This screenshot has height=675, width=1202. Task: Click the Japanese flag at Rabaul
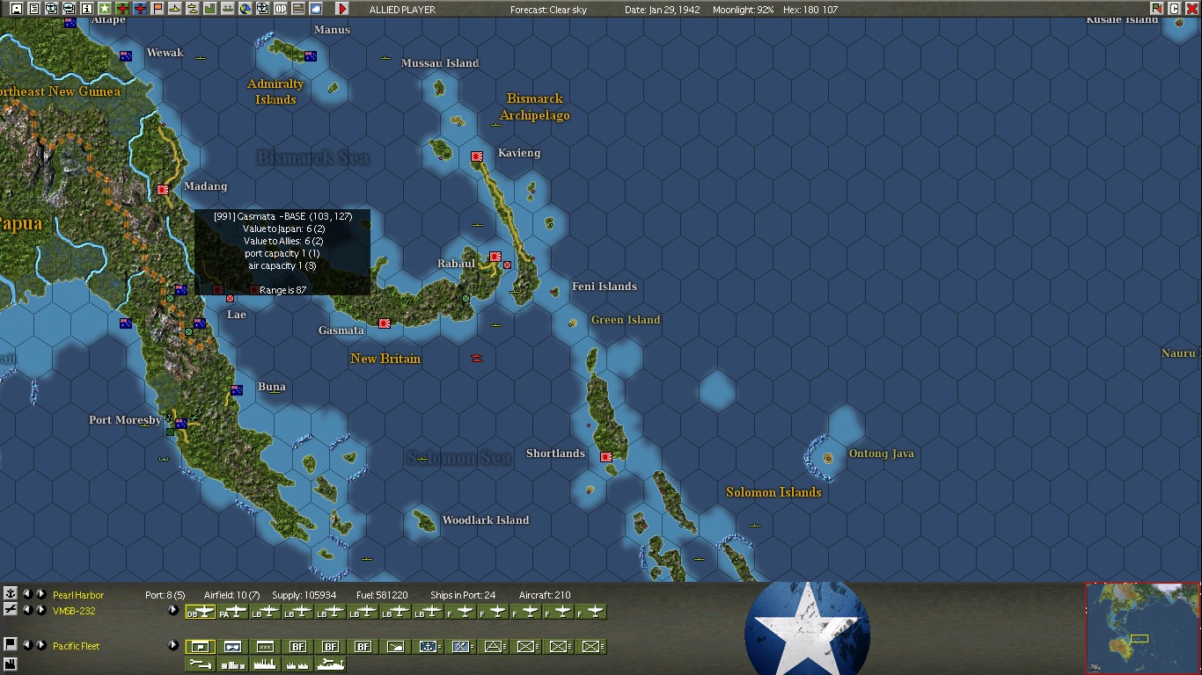click(x=495, y=257)
